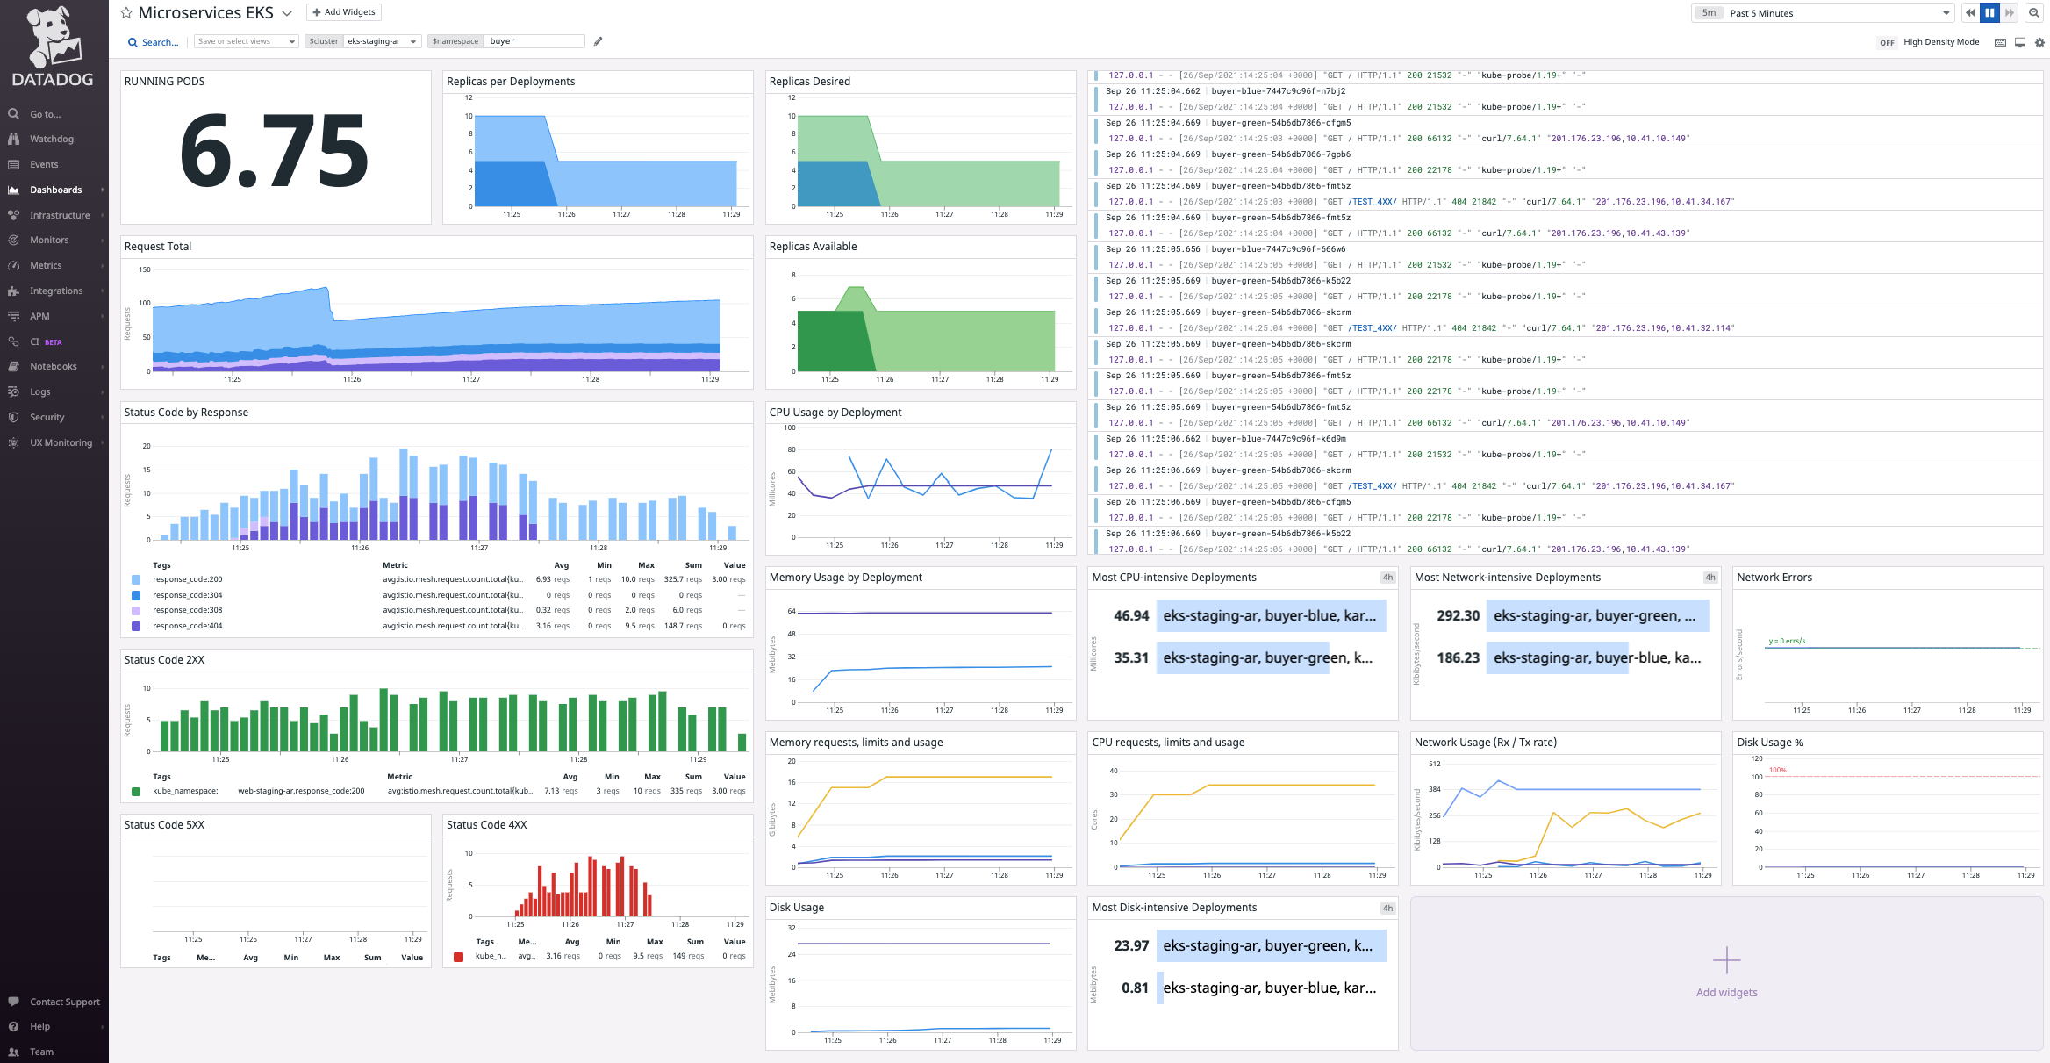Open Go to... in sidebar

[46, 114]
